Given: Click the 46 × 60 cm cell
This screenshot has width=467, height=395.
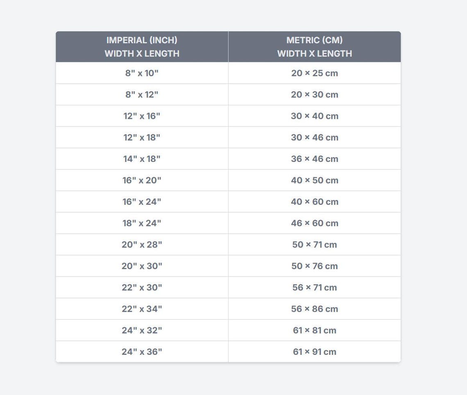Looking at the screenshot, I should pyautogui.click(x=315, y=223).
